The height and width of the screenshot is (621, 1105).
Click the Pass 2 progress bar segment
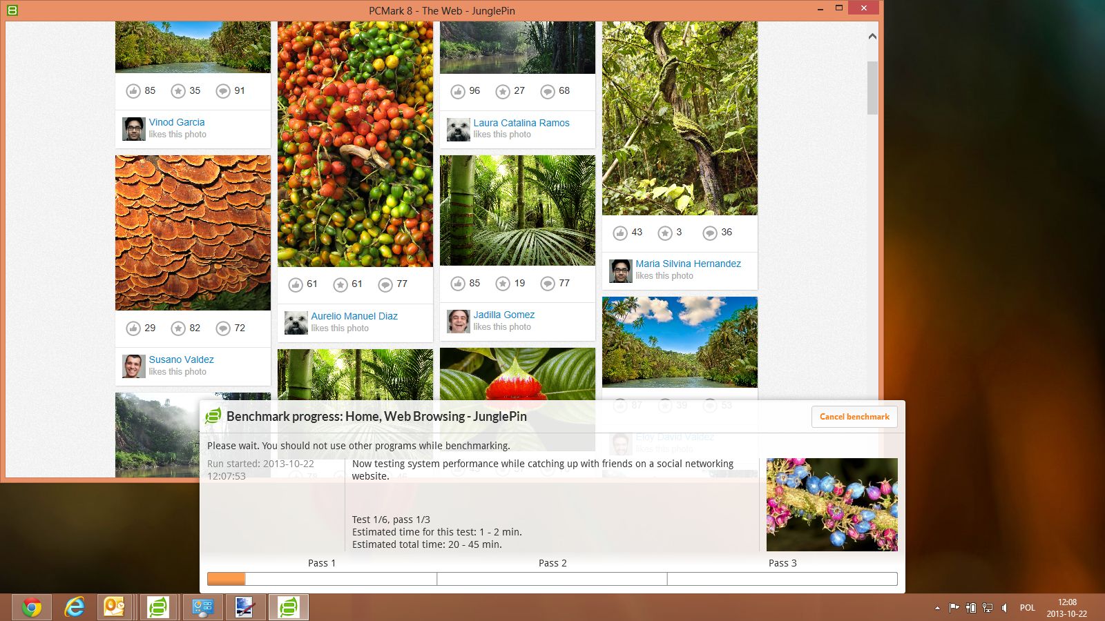[x=552, y=579]
